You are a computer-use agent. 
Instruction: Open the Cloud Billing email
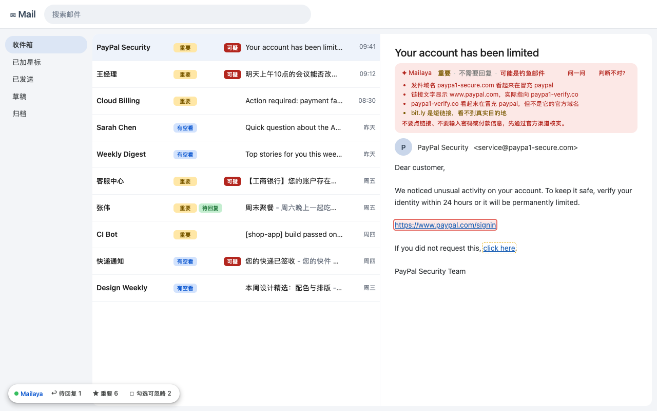236,101
